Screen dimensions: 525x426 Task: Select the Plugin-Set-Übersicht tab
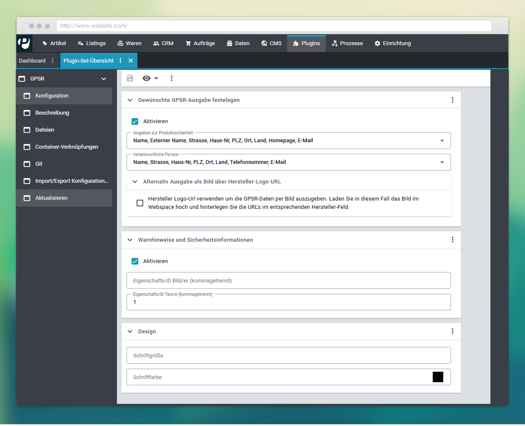coord(89,60)
